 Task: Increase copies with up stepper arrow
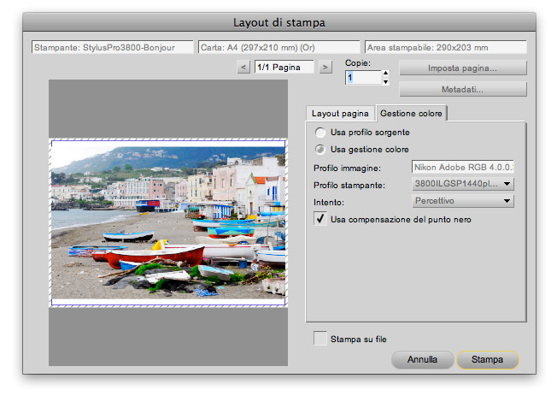pyautogui.click(x=385, y=73)
